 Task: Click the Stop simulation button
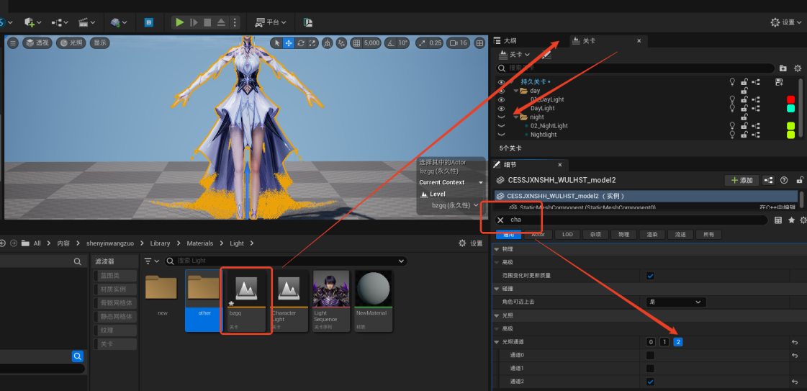pos(207,22)
